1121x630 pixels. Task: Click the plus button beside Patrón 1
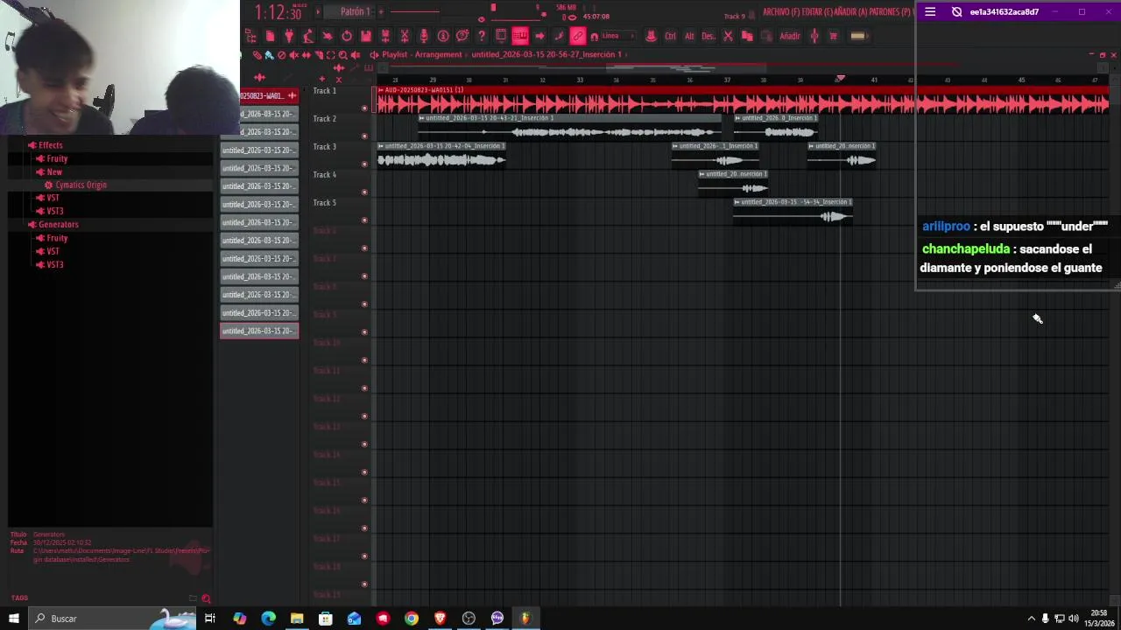(x=381, y=11)
